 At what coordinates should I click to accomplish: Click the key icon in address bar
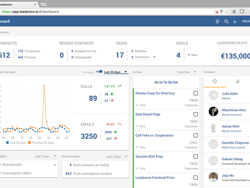(x=221, y=11)
